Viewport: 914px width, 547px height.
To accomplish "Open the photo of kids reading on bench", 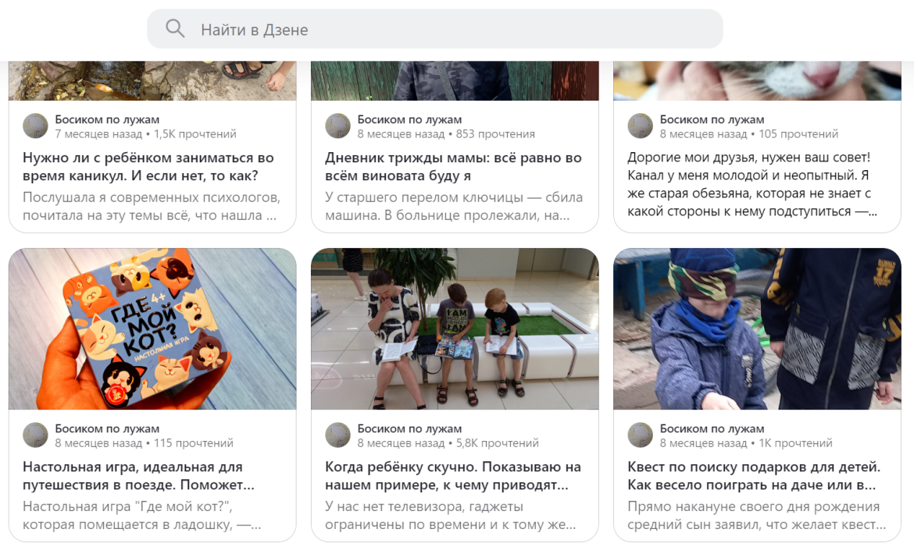I will (x=455, y=329).
